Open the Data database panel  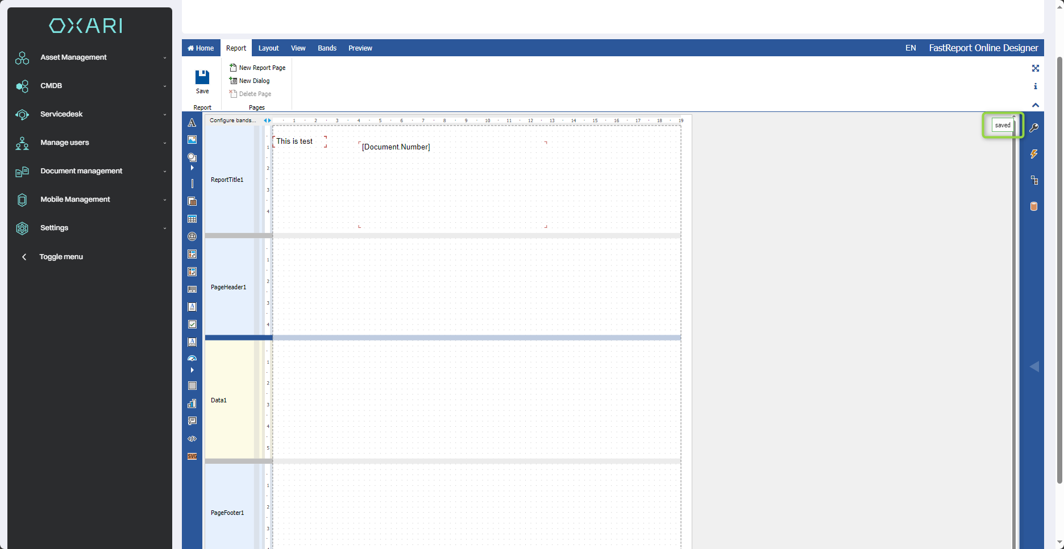(1034, 206)
